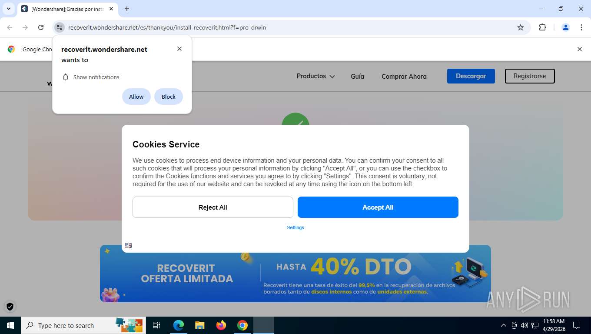Open the Extensions puzzle icon
Viewport: 591px width, 334px height.
[542, 27]
